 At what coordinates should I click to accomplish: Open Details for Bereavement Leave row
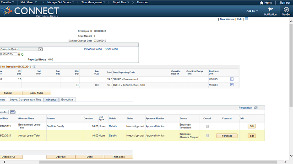113,126
